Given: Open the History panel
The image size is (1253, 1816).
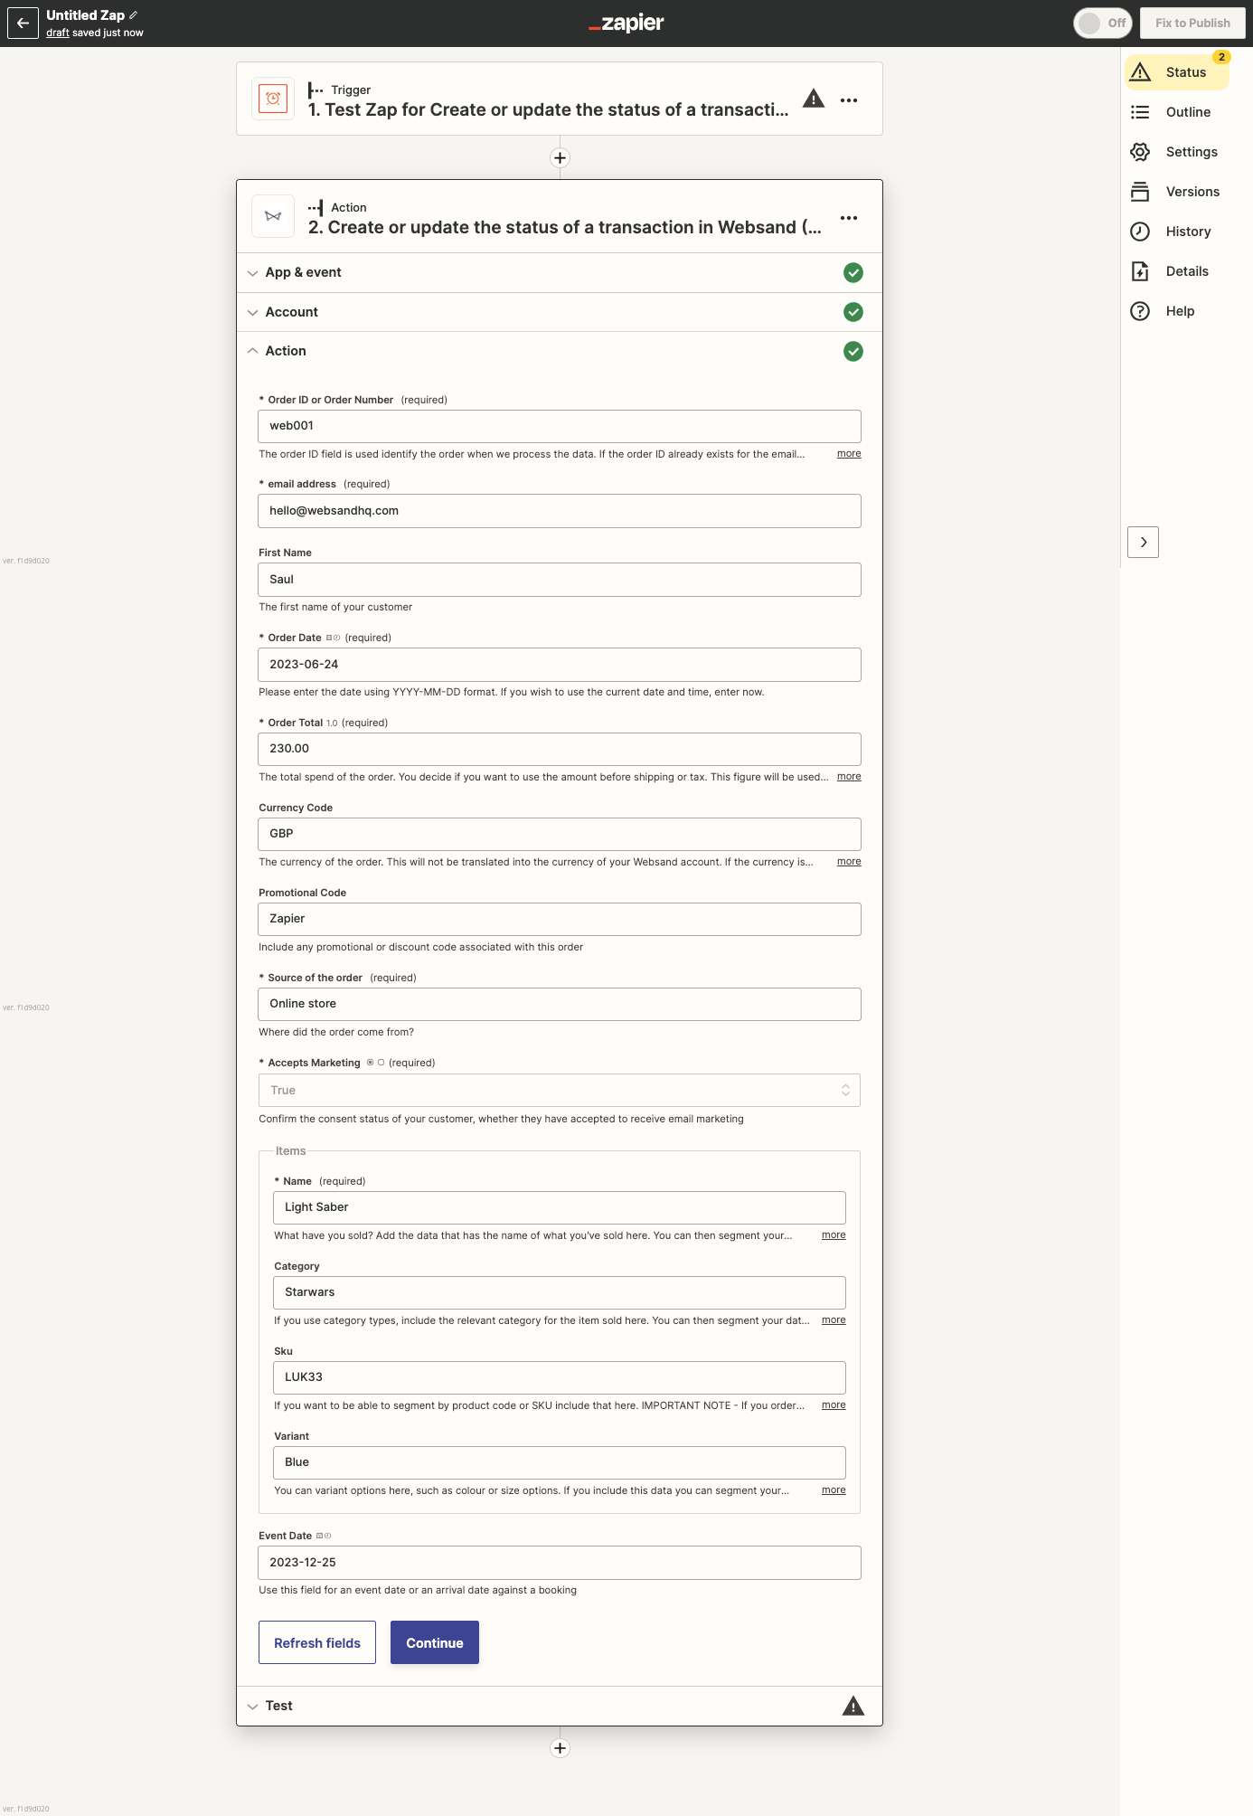Looking at the screenshot, I should pos(1177,232).
